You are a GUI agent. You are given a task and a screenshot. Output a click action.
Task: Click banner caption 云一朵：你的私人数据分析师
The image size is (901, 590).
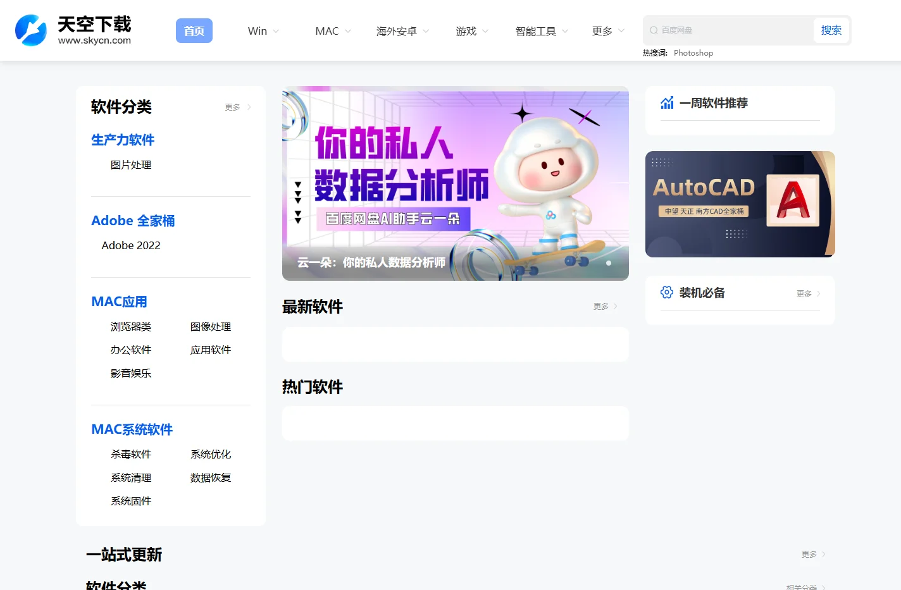tap(371, 262)
